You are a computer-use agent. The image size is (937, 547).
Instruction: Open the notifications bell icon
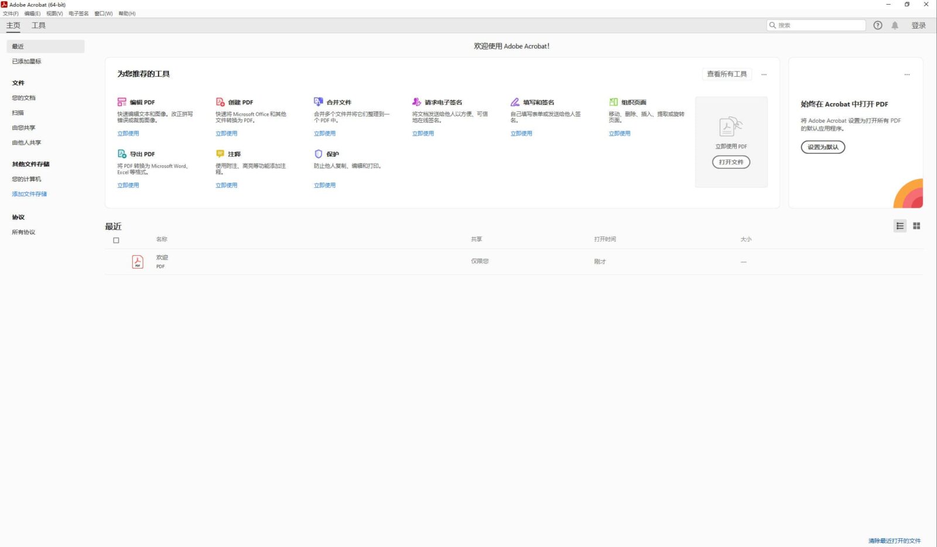click(x=895, y=25)
